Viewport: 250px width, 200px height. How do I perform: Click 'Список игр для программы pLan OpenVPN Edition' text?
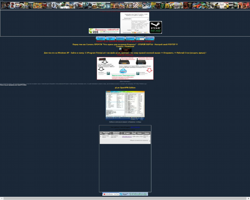click(13, 85)
